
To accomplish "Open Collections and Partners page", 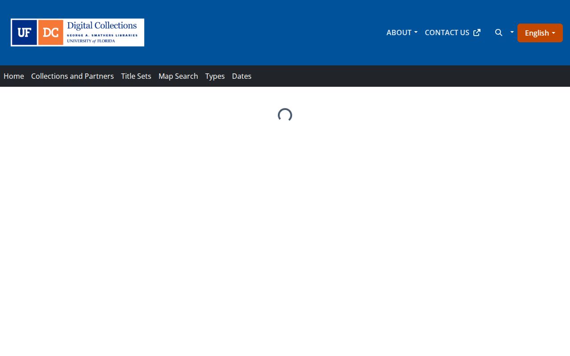I will (73, 76).
